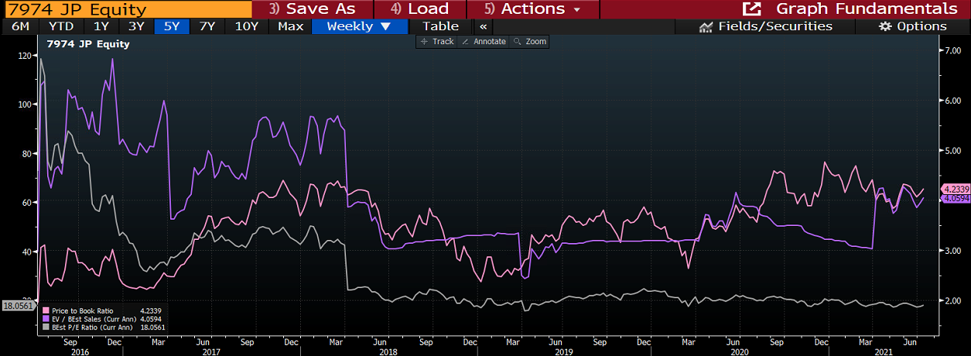This screenshot has width=971, height=356.
Task: Collapse toolbar with double-chevron button
Action: pos(483,26)
